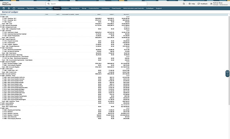Go to the Home icon
The width and height of the screenshot is (230, 139).
[x=14, y=8]
